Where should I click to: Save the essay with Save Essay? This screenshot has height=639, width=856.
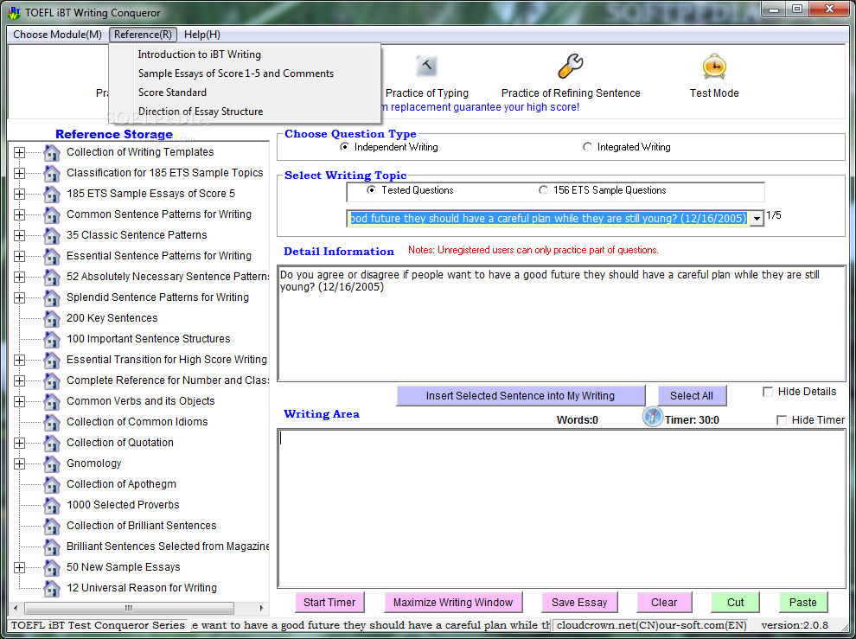[x=579, y=603]
